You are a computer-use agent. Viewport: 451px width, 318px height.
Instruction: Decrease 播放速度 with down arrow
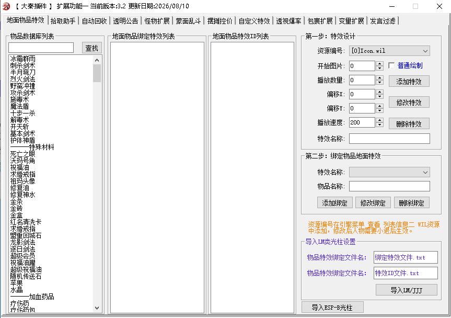[379, 124]
